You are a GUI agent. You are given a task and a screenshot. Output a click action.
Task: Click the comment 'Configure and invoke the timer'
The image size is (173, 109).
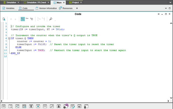pyautogui.click(x=36, y=26)
